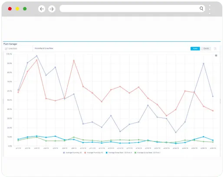Toggle the blue Average Scrap Rate legend swatch
This screenshot has height=178, width=224.
(x=107, y=153)
